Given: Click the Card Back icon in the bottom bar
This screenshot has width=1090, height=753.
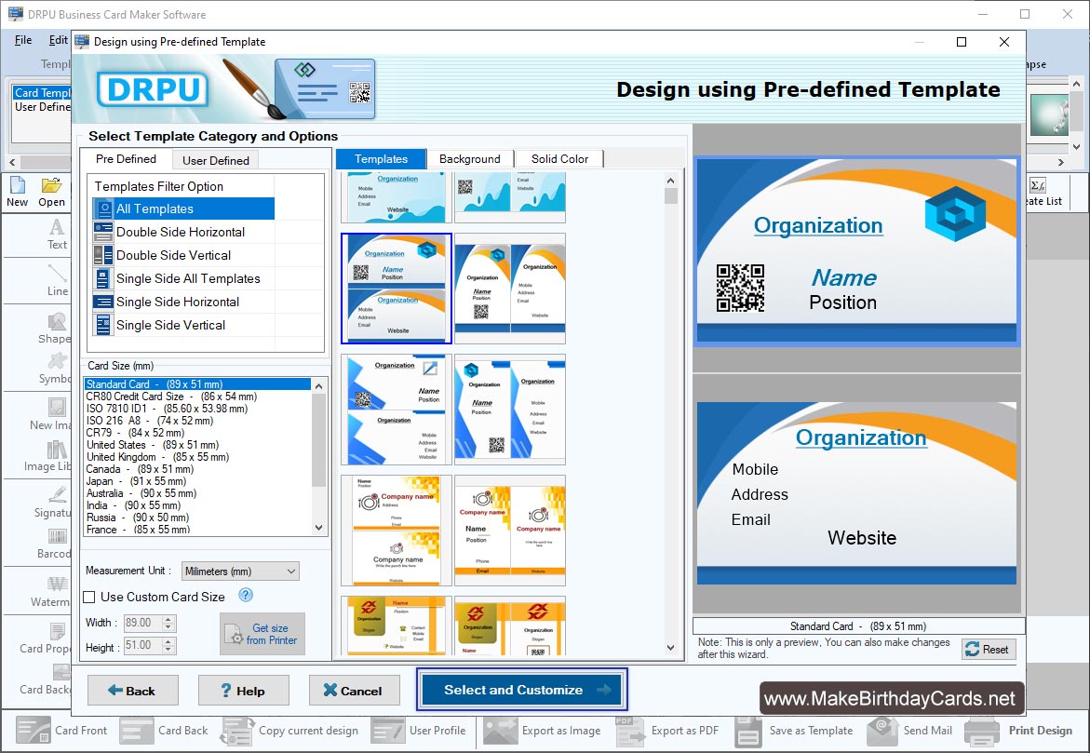Looking at the screenshot, I should click(x=136, y=731).
